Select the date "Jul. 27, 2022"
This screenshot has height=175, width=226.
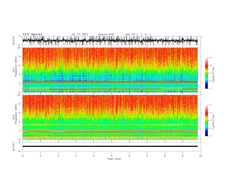pyautogui.click(x=80, y=34)
